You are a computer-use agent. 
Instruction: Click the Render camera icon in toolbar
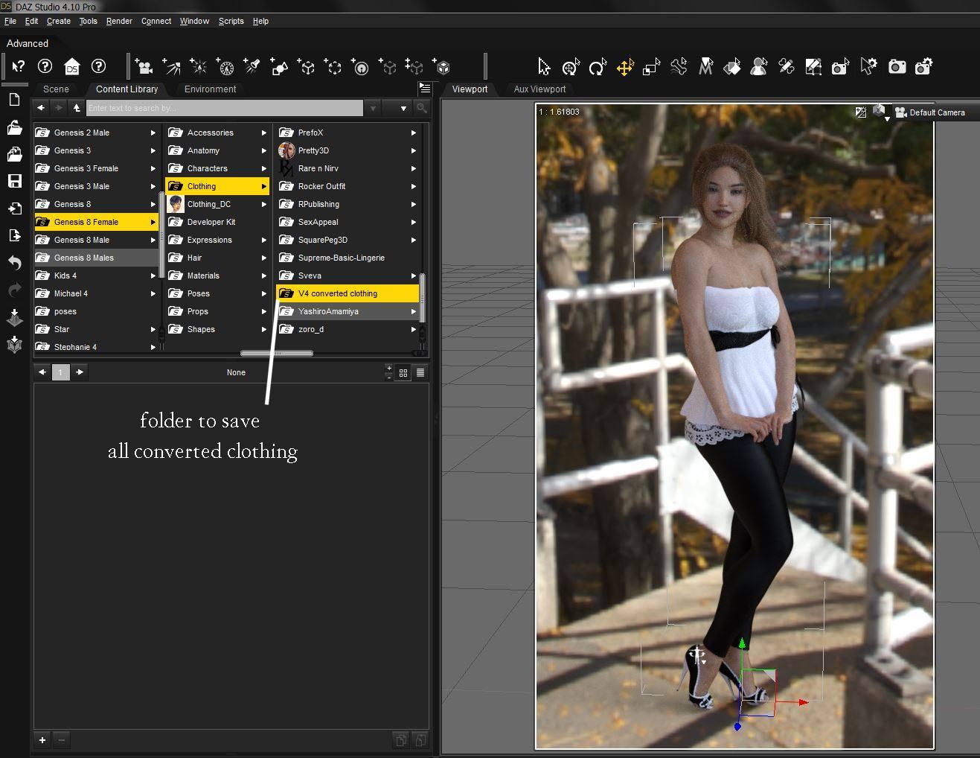(x=897, y=67)
